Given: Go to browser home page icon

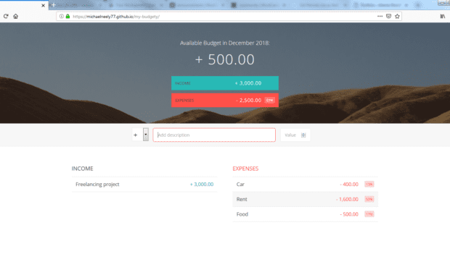Looking at the screenshot, I should pos(16,17).
